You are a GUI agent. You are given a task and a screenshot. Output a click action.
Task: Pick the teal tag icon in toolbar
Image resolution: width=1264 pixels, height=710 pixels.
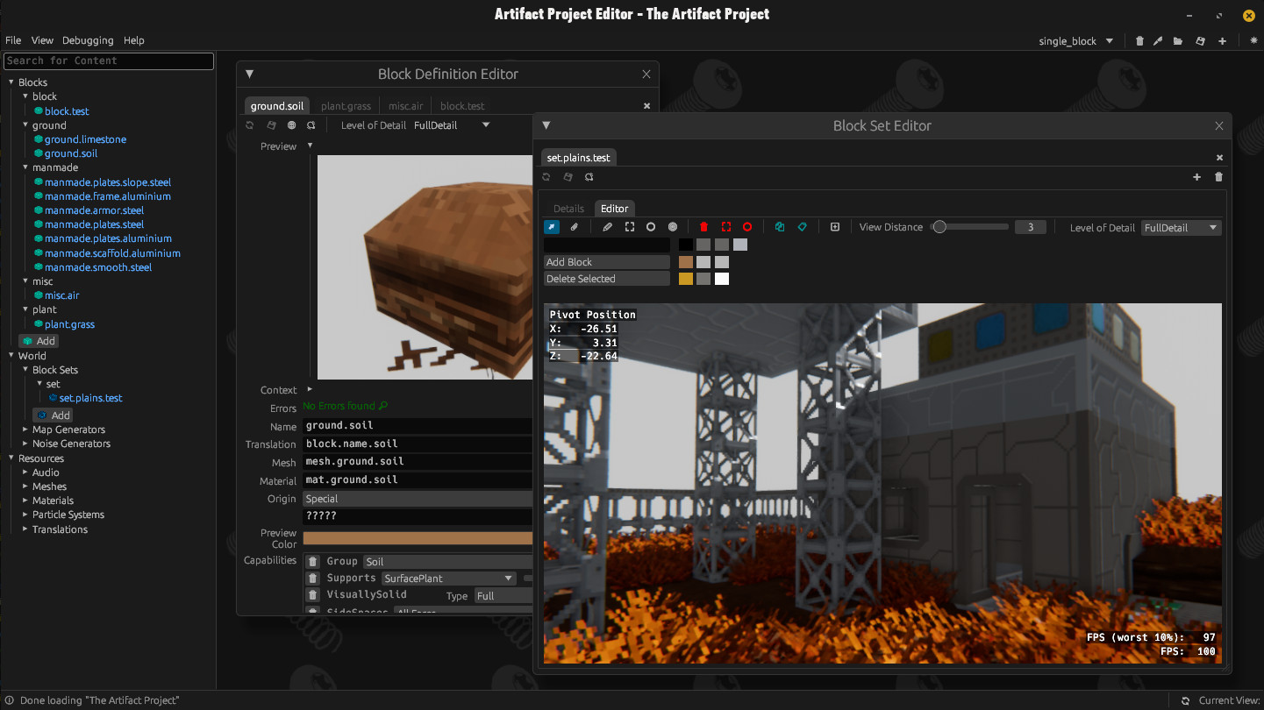(802, 227)
